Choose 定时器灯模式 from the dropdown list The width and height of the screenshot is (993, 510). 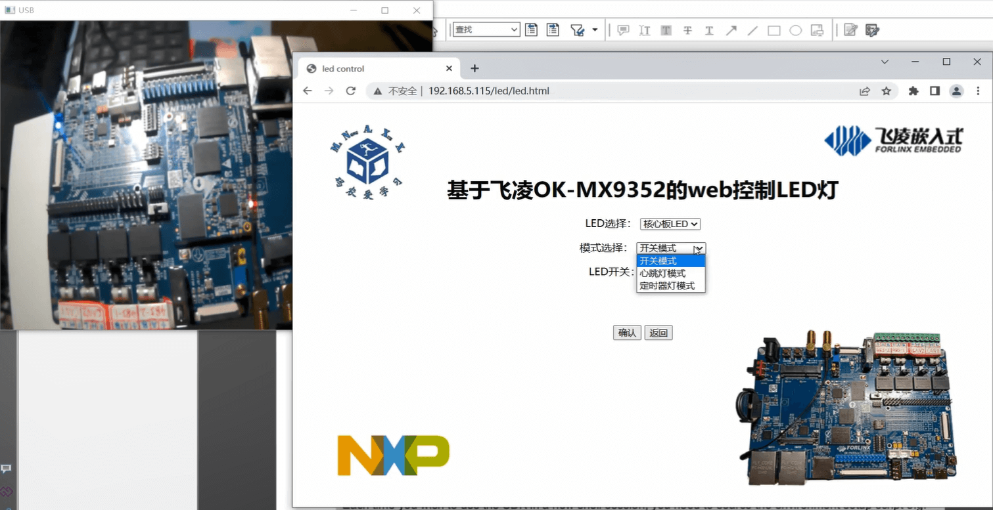(671, 286)
